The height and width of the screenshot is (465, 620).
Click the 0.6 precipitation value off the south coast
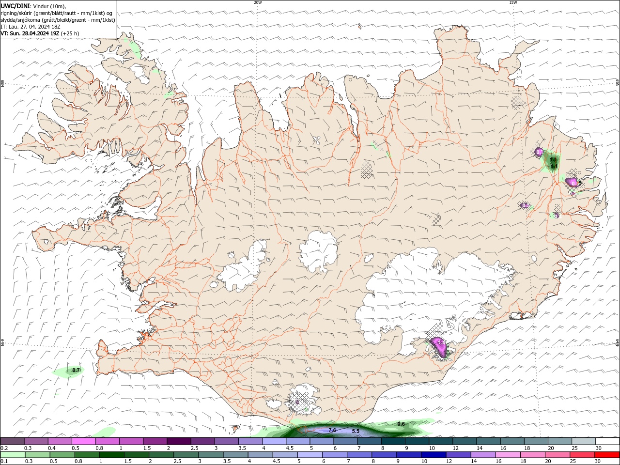click(401, 424)
